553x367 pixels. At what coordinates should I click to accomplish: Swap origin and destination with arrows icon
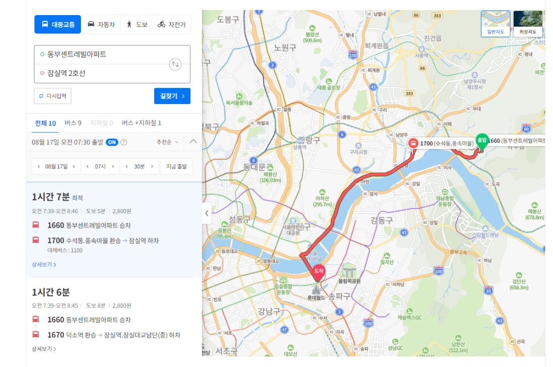click(175, 64)
